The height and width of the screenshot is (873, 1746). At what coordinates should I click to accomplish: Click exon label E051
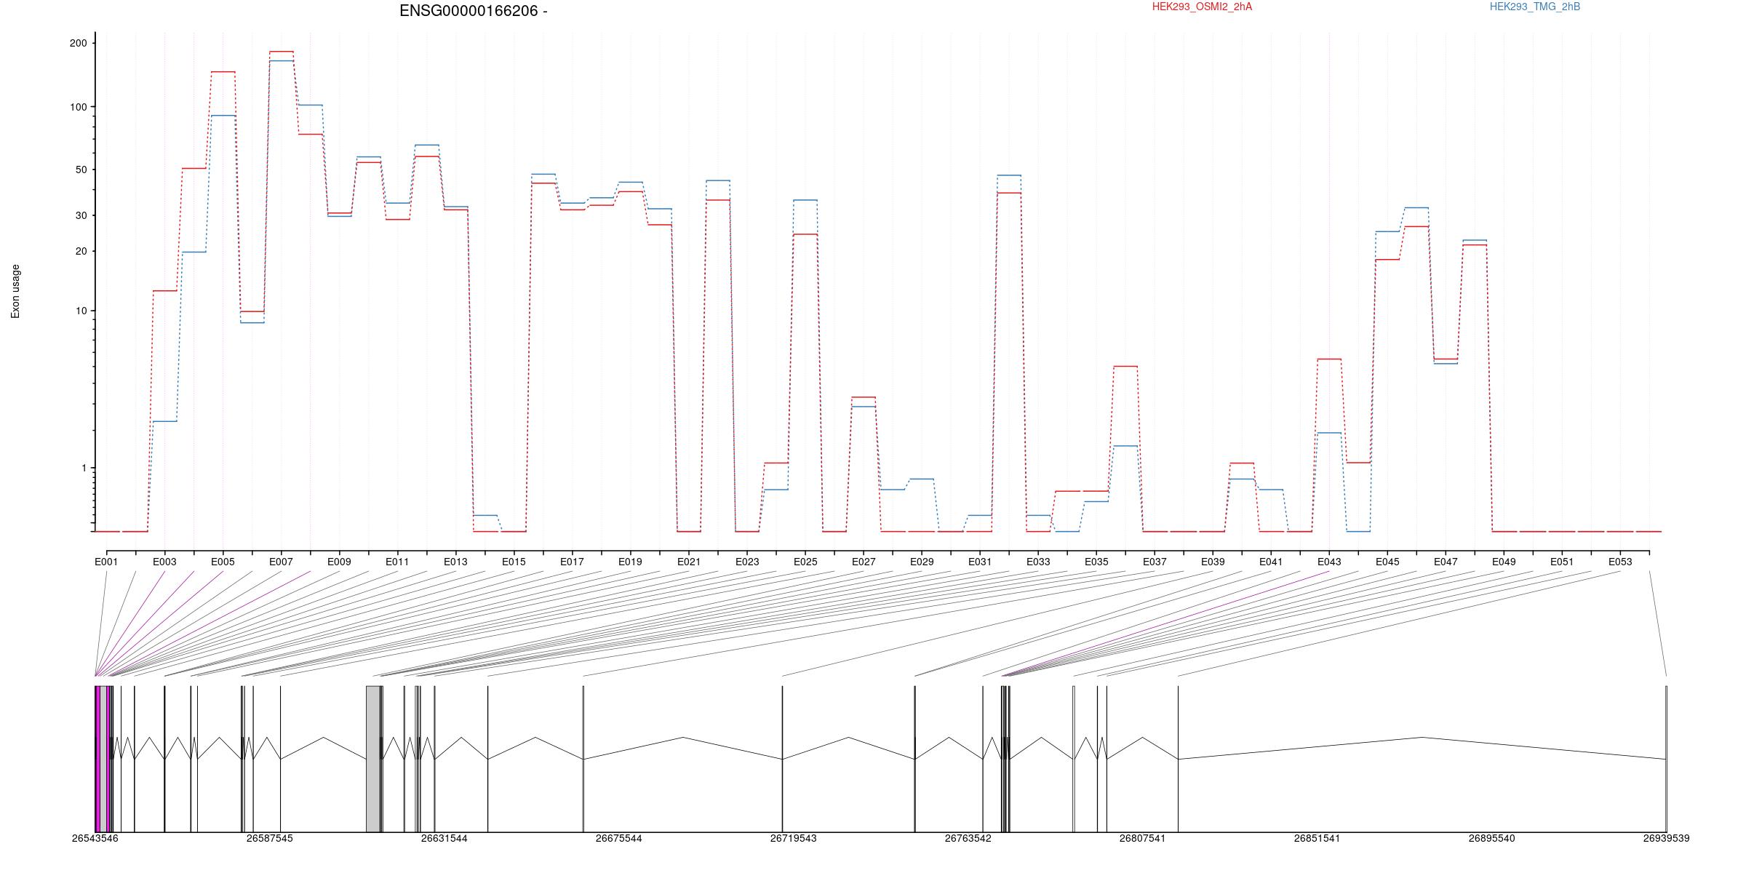click(1562, 562)
